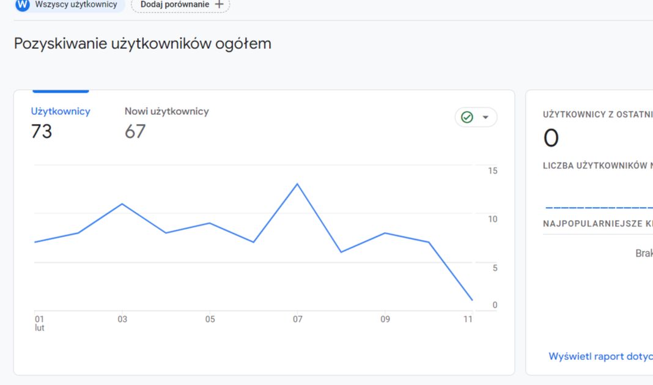Click the page title Pozyskiwanie użytkowników ogółem
This screenshot has width=653, height=385.
[x=142, y=44]
